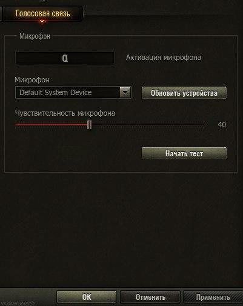Click the vk.com watermark link

click(18, 304)
